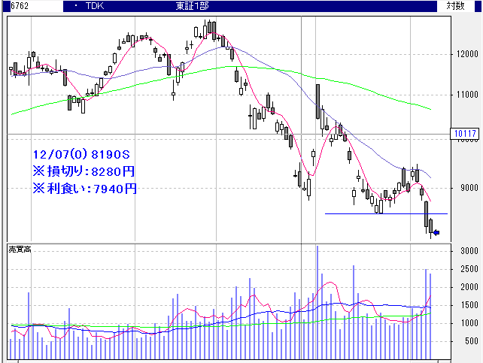
Task: Click the 3000 volume axis label
Action: coord(470,251)
